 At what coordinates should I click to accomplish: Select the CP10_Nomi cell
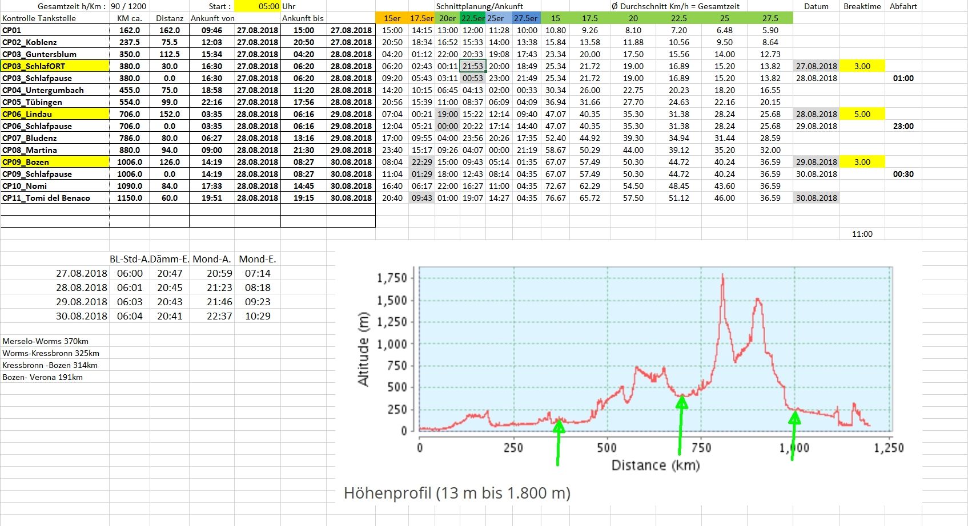(55, 186)
